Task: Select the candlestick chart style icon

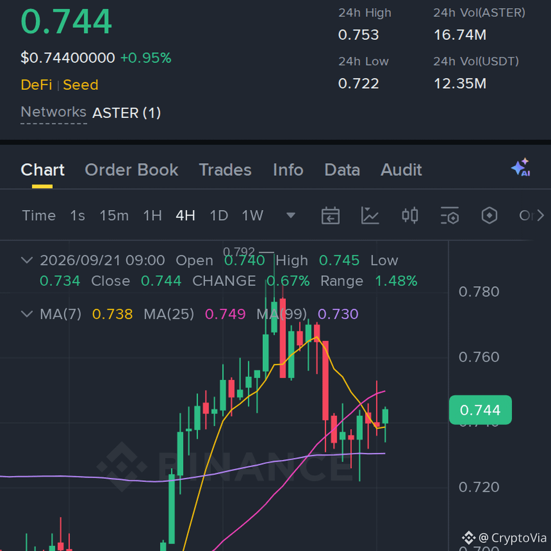Action: (410, 215)
